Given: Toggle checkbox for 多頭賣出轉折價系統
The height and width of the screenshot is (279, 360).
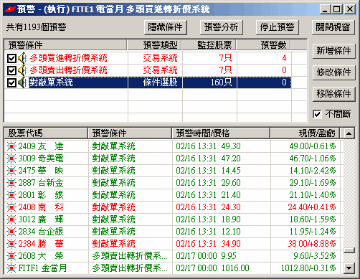Looking at the screenshot, I should click(x=11, y=70).
